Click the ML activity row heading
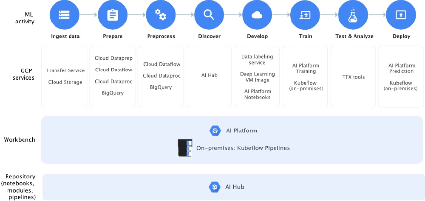 pyautogui.click(x=25, y=17)
